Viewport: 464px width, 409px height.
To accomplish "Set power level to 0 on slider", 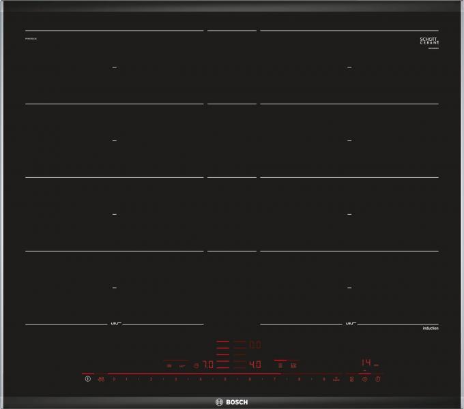I will (114, 379).
